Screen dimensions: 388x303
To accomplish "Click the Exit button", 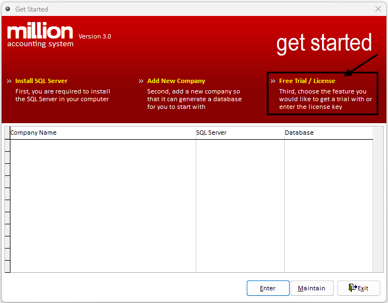I will click(359, 288).
